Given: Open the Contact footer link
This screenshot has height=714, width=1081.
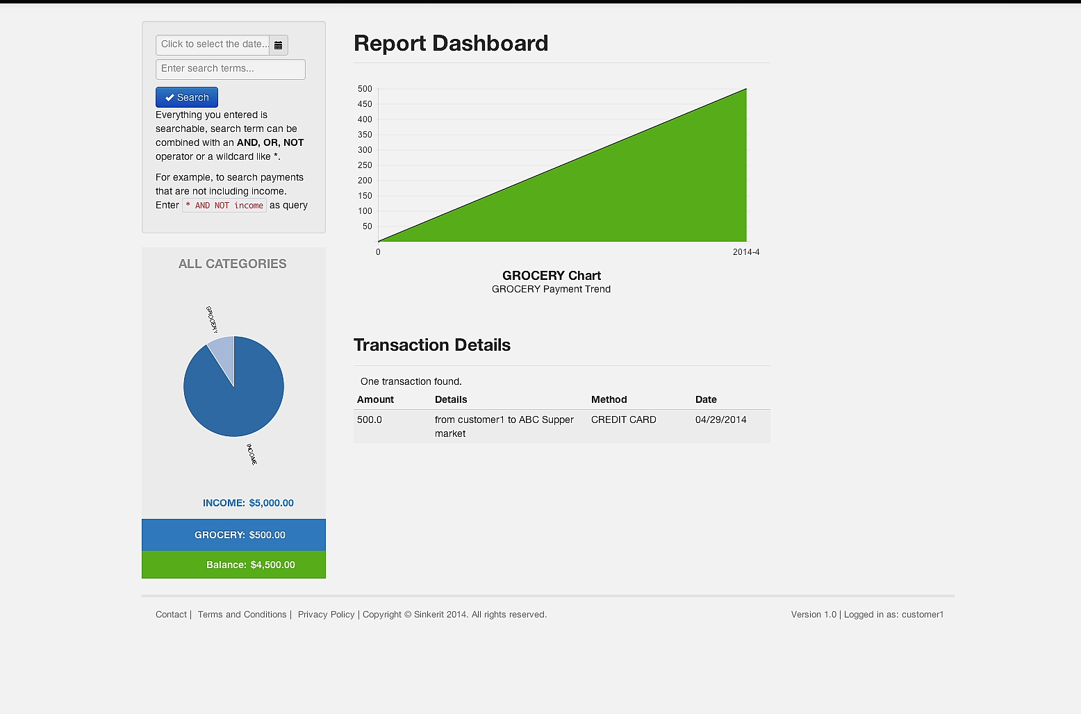Looking at the screenshot, I should point(171,615).
